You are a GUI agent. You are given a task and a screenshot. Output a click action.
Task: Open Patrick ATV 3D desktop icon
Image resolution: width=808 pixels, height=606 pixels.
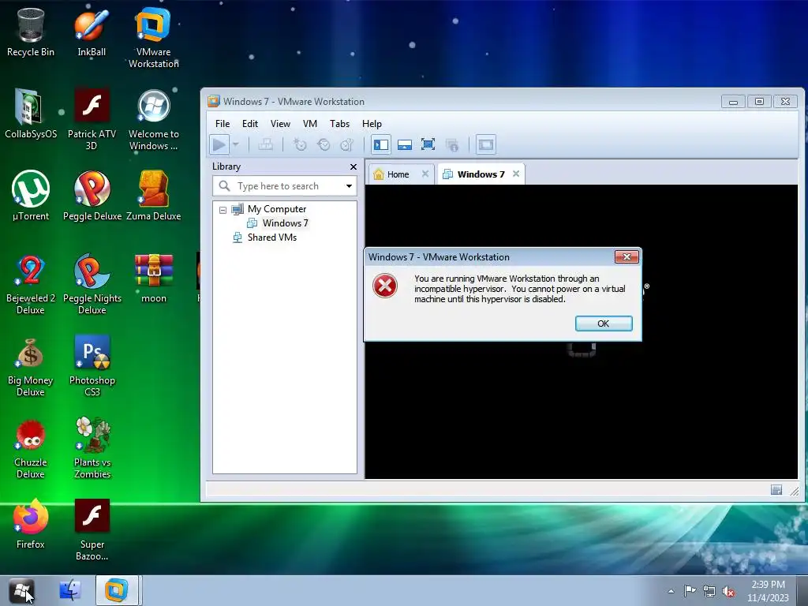[92, 120]
